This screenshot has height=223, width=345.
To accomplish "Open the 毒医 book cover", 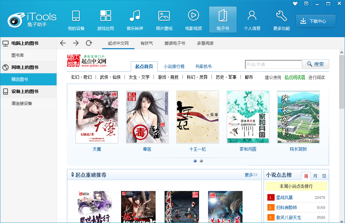I will point(147,117).
